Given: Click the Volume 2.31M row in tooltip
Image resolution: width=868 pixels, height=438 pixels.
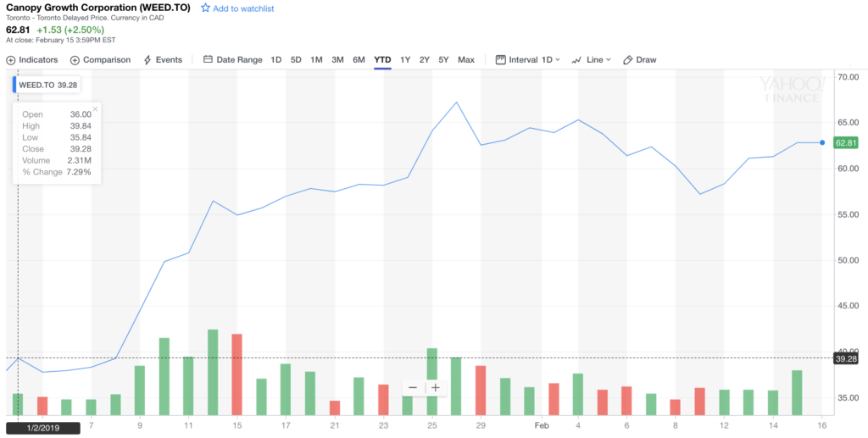Looking at the screenshot, I should [x=57, y=160].
